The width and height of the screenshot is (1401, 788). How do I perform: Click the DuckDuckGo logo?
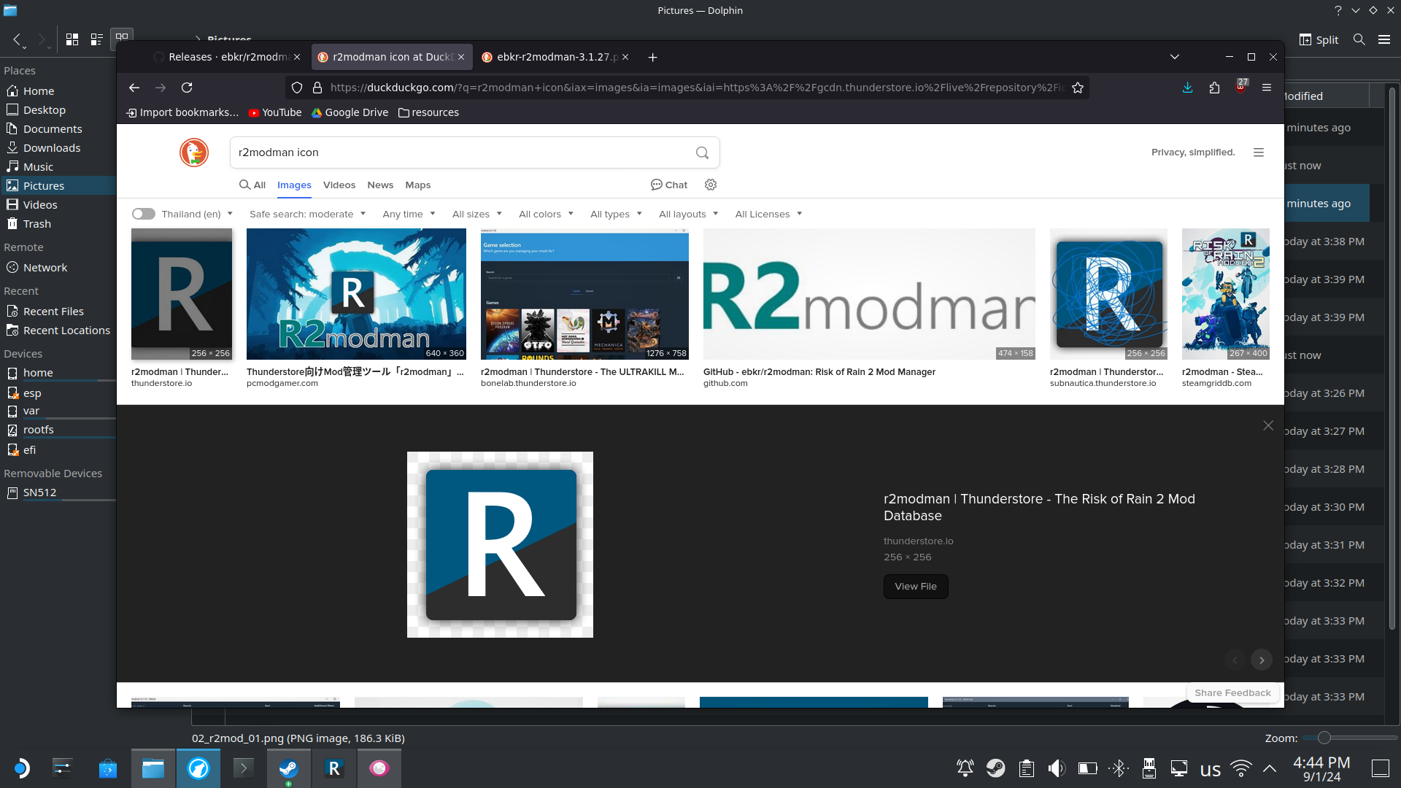[194, 152]
